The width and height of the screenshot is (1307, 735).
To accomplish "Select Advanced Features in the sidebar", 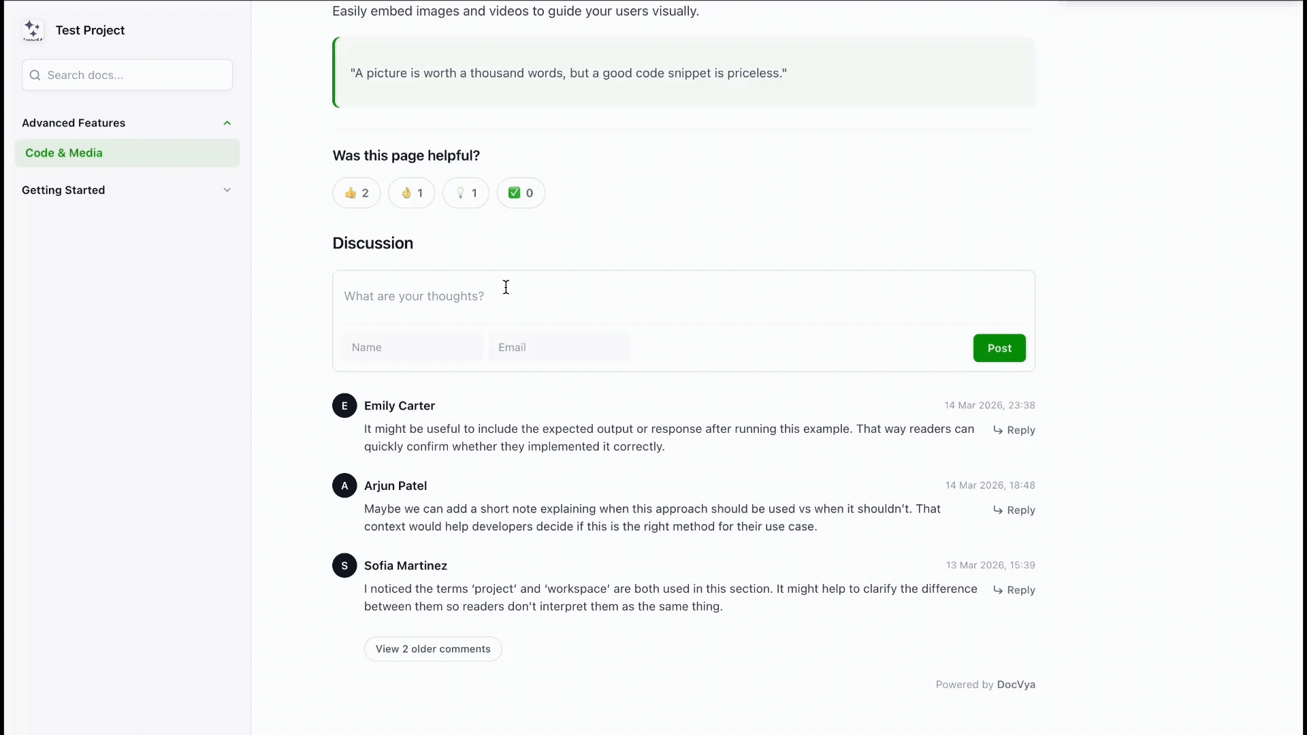I will pyautogui.click(x=74, y=122).
